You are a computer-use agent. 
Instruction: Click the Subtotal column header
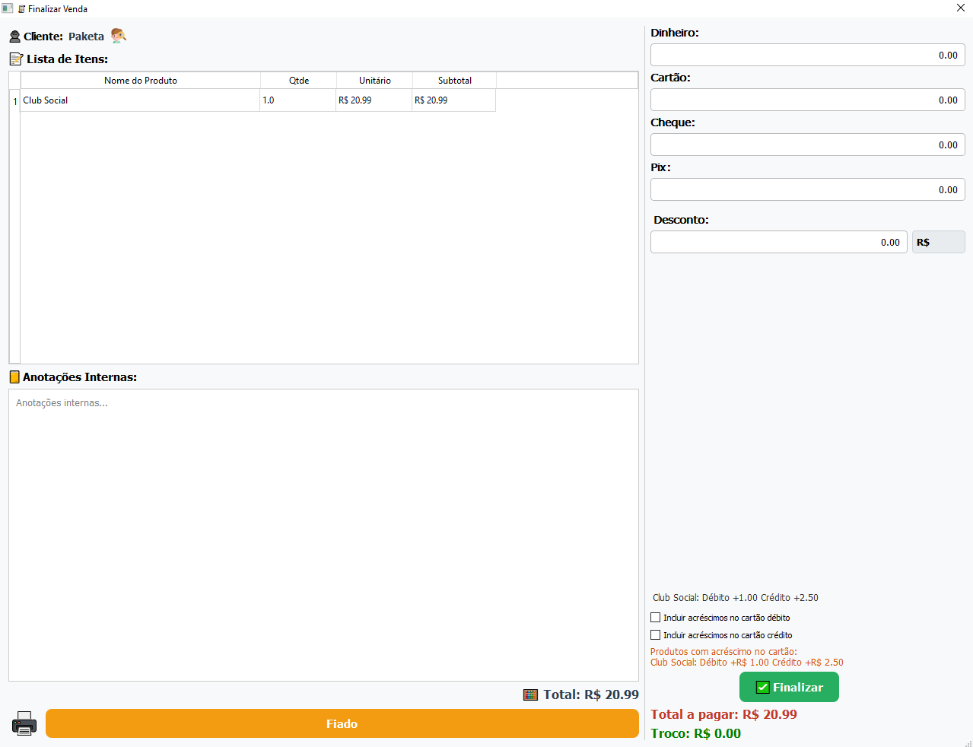click(x=454, y=81)
